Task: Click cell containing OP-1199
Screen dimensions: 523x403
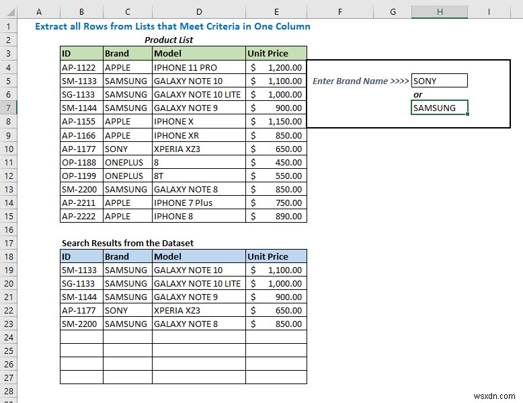Action: coord(82,176)
